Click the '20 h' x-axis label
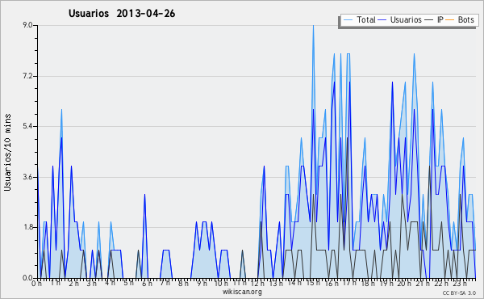 pos(404,284)
